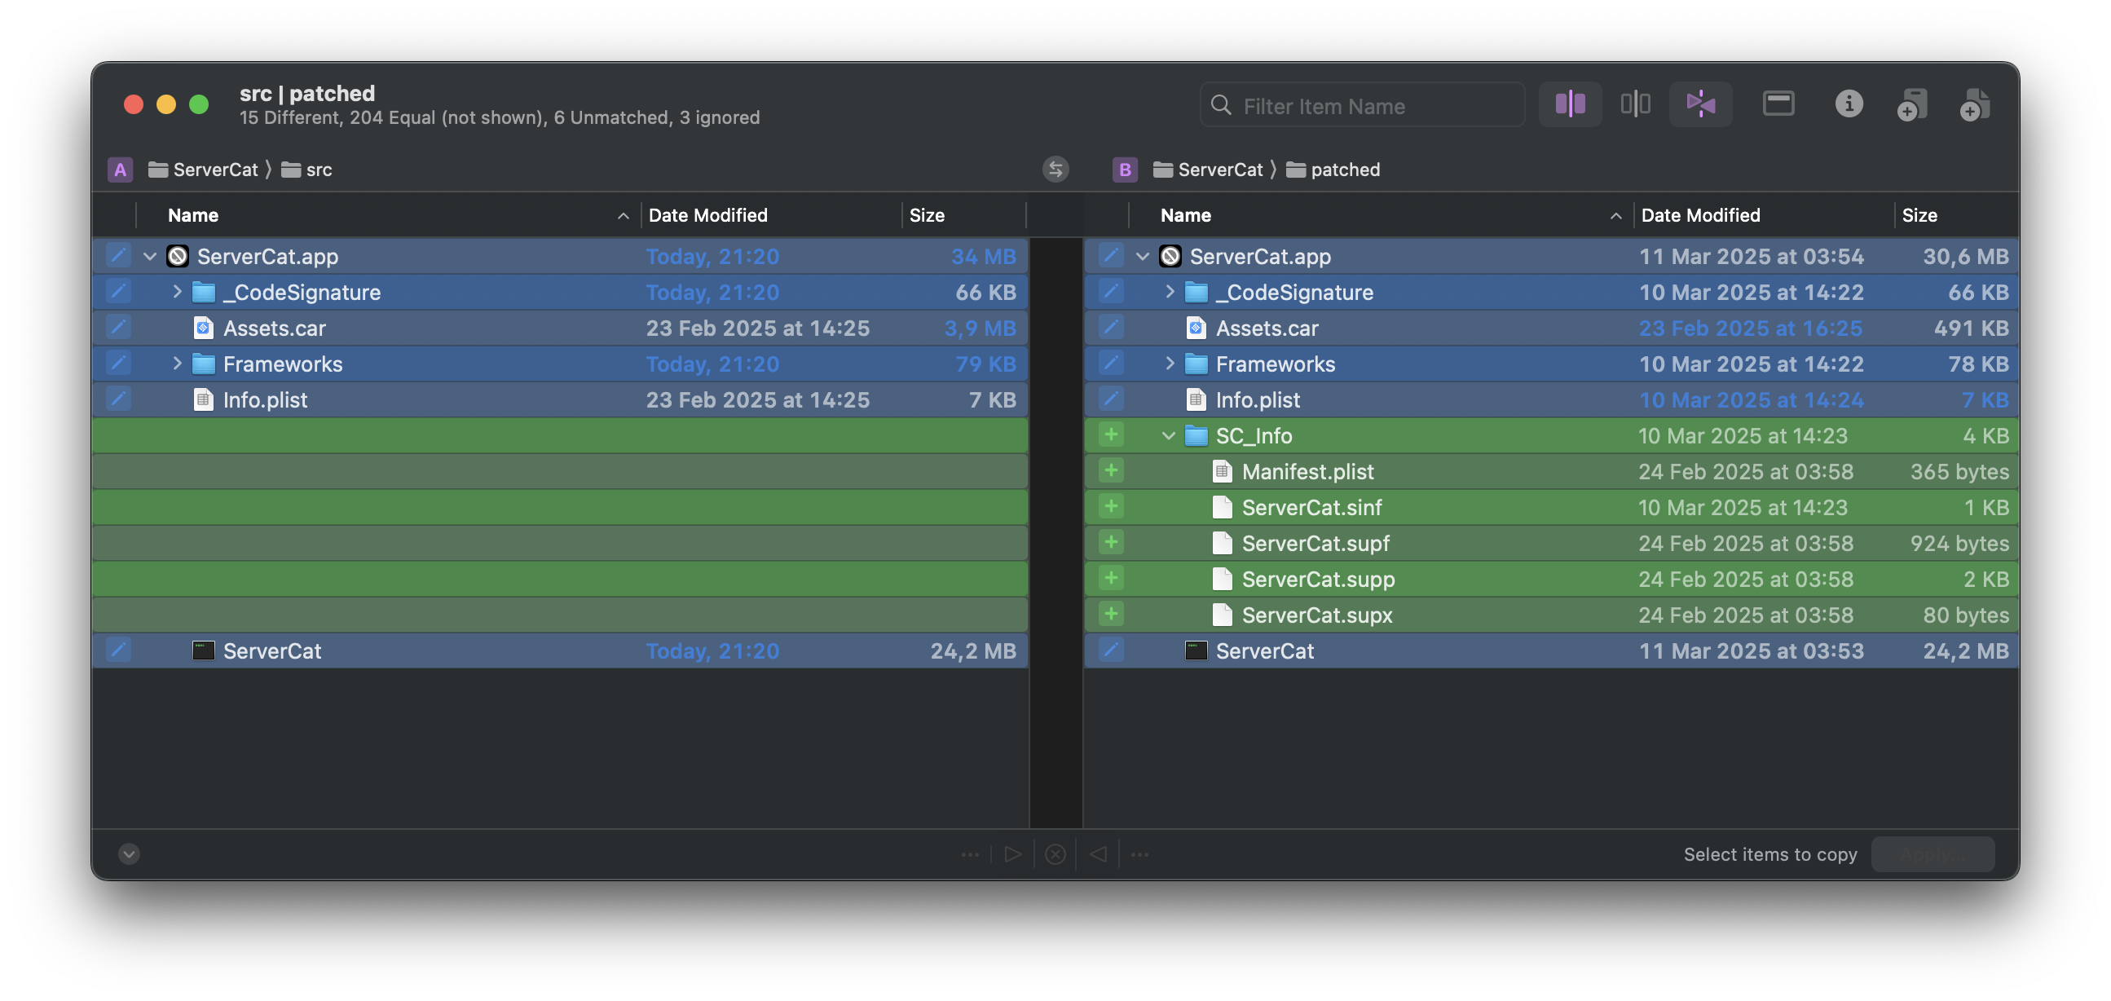This screenshot has height=1001, width=2111.
Task: Open ServerCat folder in path A
Action: tap(203, 169)
